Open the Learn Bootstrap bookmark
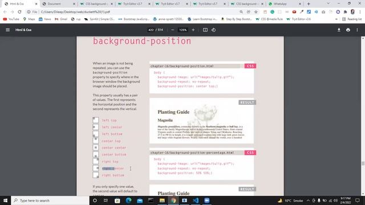The image size is (365, 205). coord(202,19)
